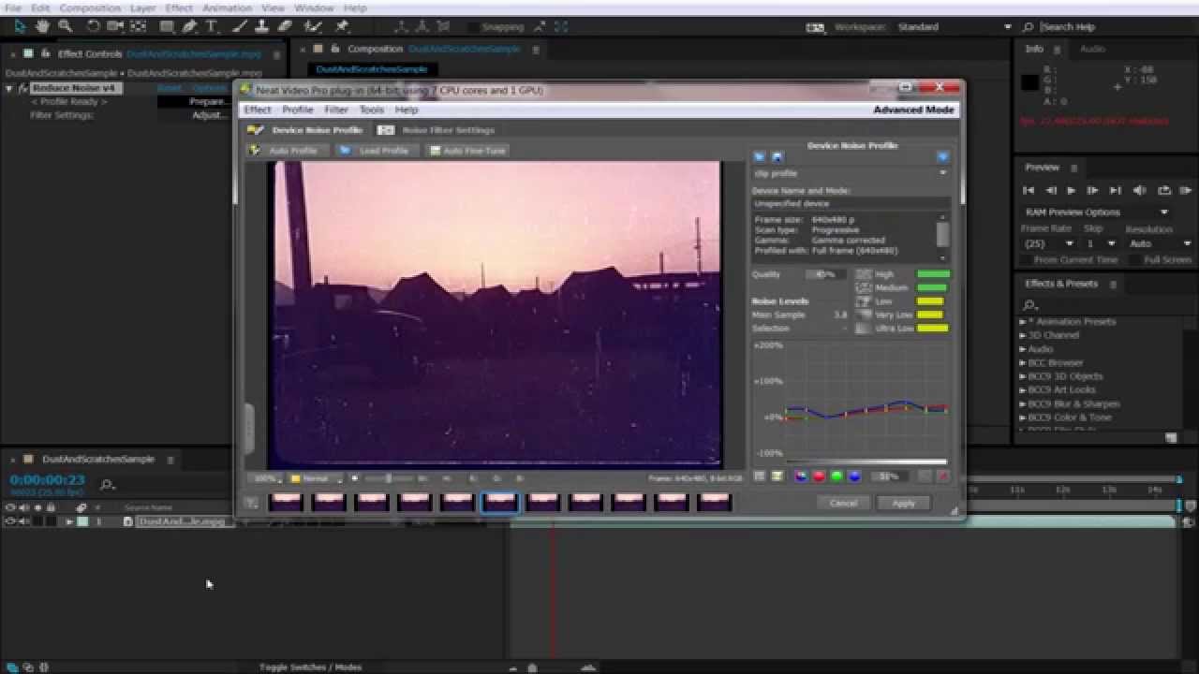The image size is (1199, 674).
Task: Toggle the fx switch for Reduce Noise v4
Action: [x=22, y=88]
